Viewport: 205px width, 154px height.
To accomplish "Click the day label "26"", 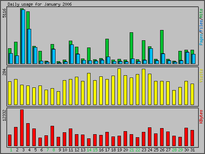I will click(162, 150).
